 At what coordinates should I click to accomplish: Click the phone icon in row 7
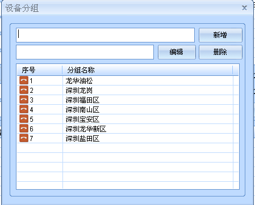tap(24, 138)
